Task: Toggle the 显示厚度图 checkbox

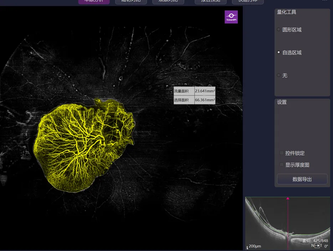Action: [282, 165]
